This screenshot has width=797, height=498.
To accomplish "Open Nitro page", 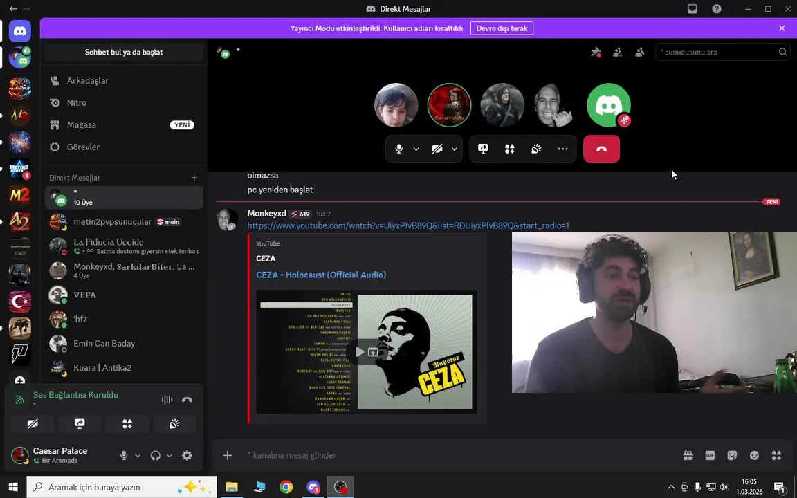I will pyautogui.click(x=124, y=102).
